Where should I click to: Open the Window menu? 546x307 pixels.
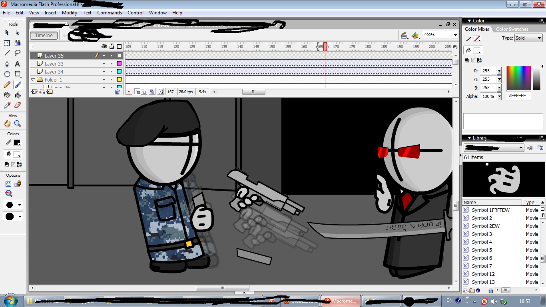tap(158, 13)
